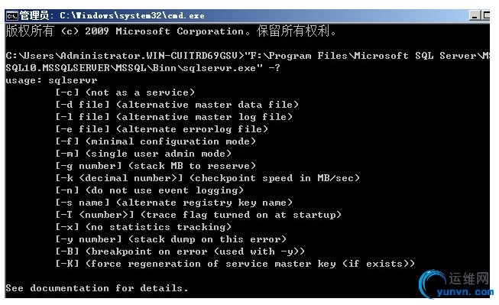Click the [-K] force regeneration master key line
This screenshot has width=499, height=305.
(235, 264)
